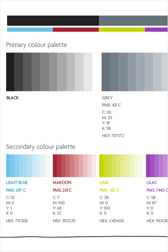Image resolution: width=168 pixels, height=252 pixels.
Task: Click the Primary colour palette heading
Action: coord(37,45)
